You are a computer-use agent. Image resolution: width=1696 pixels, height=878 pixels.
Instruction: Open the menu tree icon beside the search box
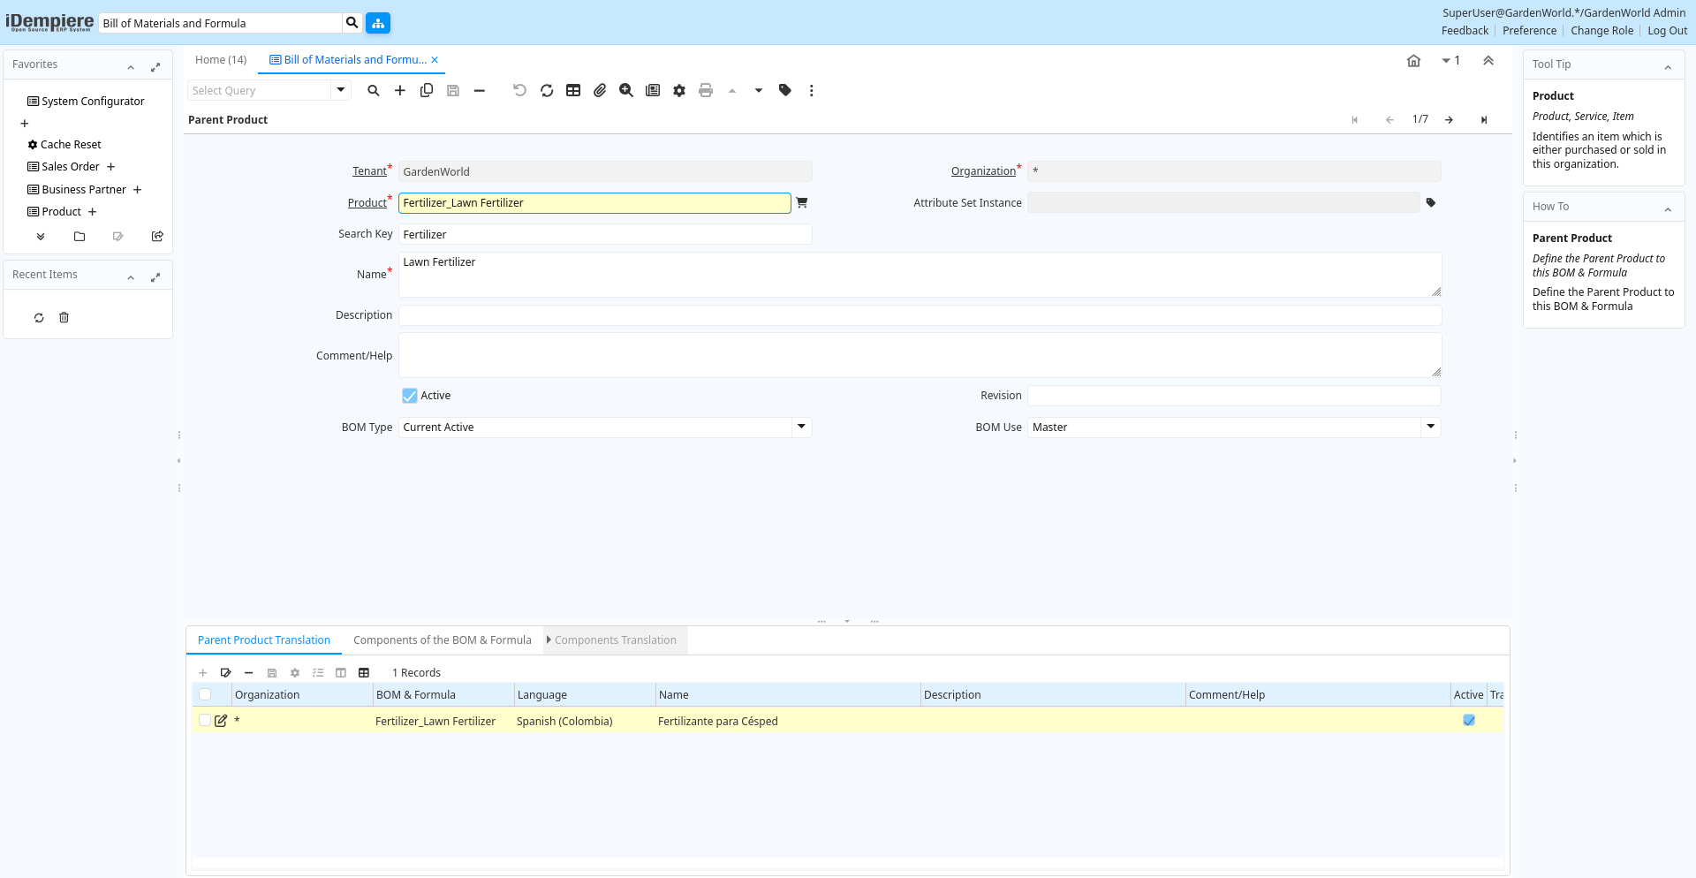(x=378, y=23)
